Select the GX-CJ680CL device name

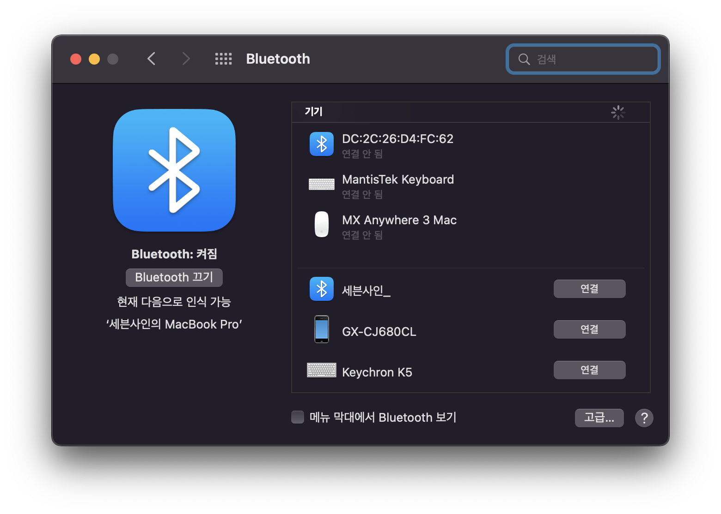point(379,332)
